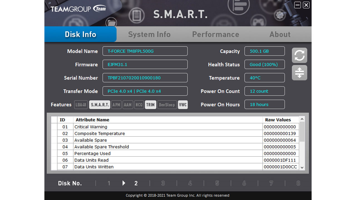356x200 pixels.
Task: Click raw value 0000001DF111
Action: (280, 160)
